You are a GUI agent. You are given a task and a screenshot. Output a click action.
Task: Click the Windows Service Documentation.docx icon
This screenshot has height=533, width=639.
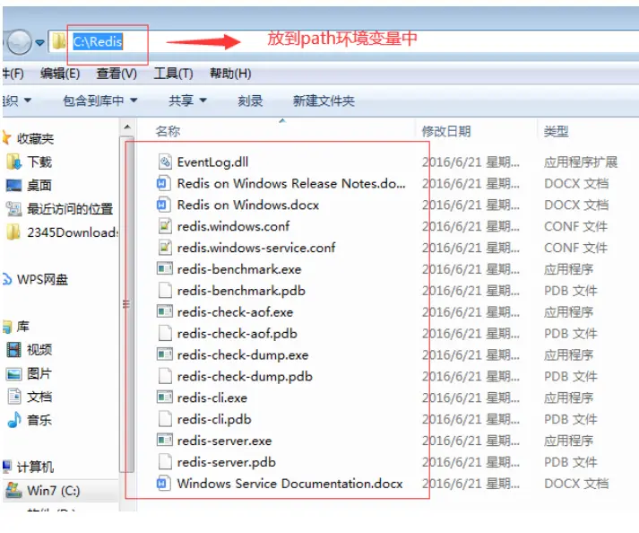[x=163, y=484]
